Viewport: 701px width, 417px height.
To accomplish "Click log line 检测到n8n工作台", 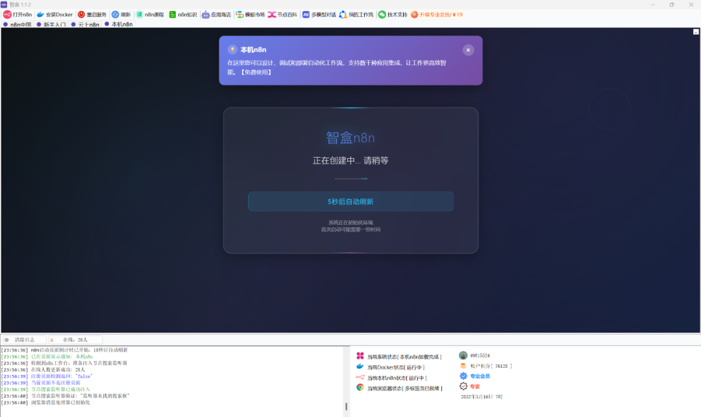I will pos(64,363).
